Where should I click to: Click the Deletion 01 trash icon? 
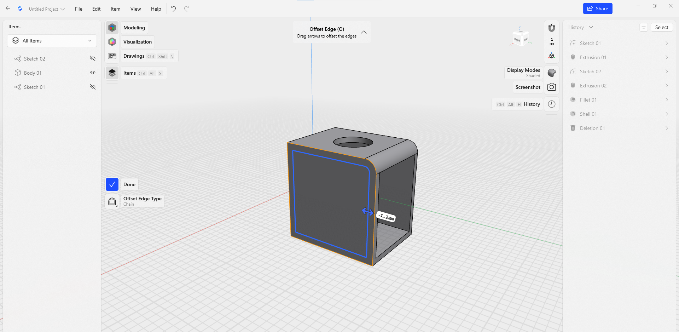(573, 128)
